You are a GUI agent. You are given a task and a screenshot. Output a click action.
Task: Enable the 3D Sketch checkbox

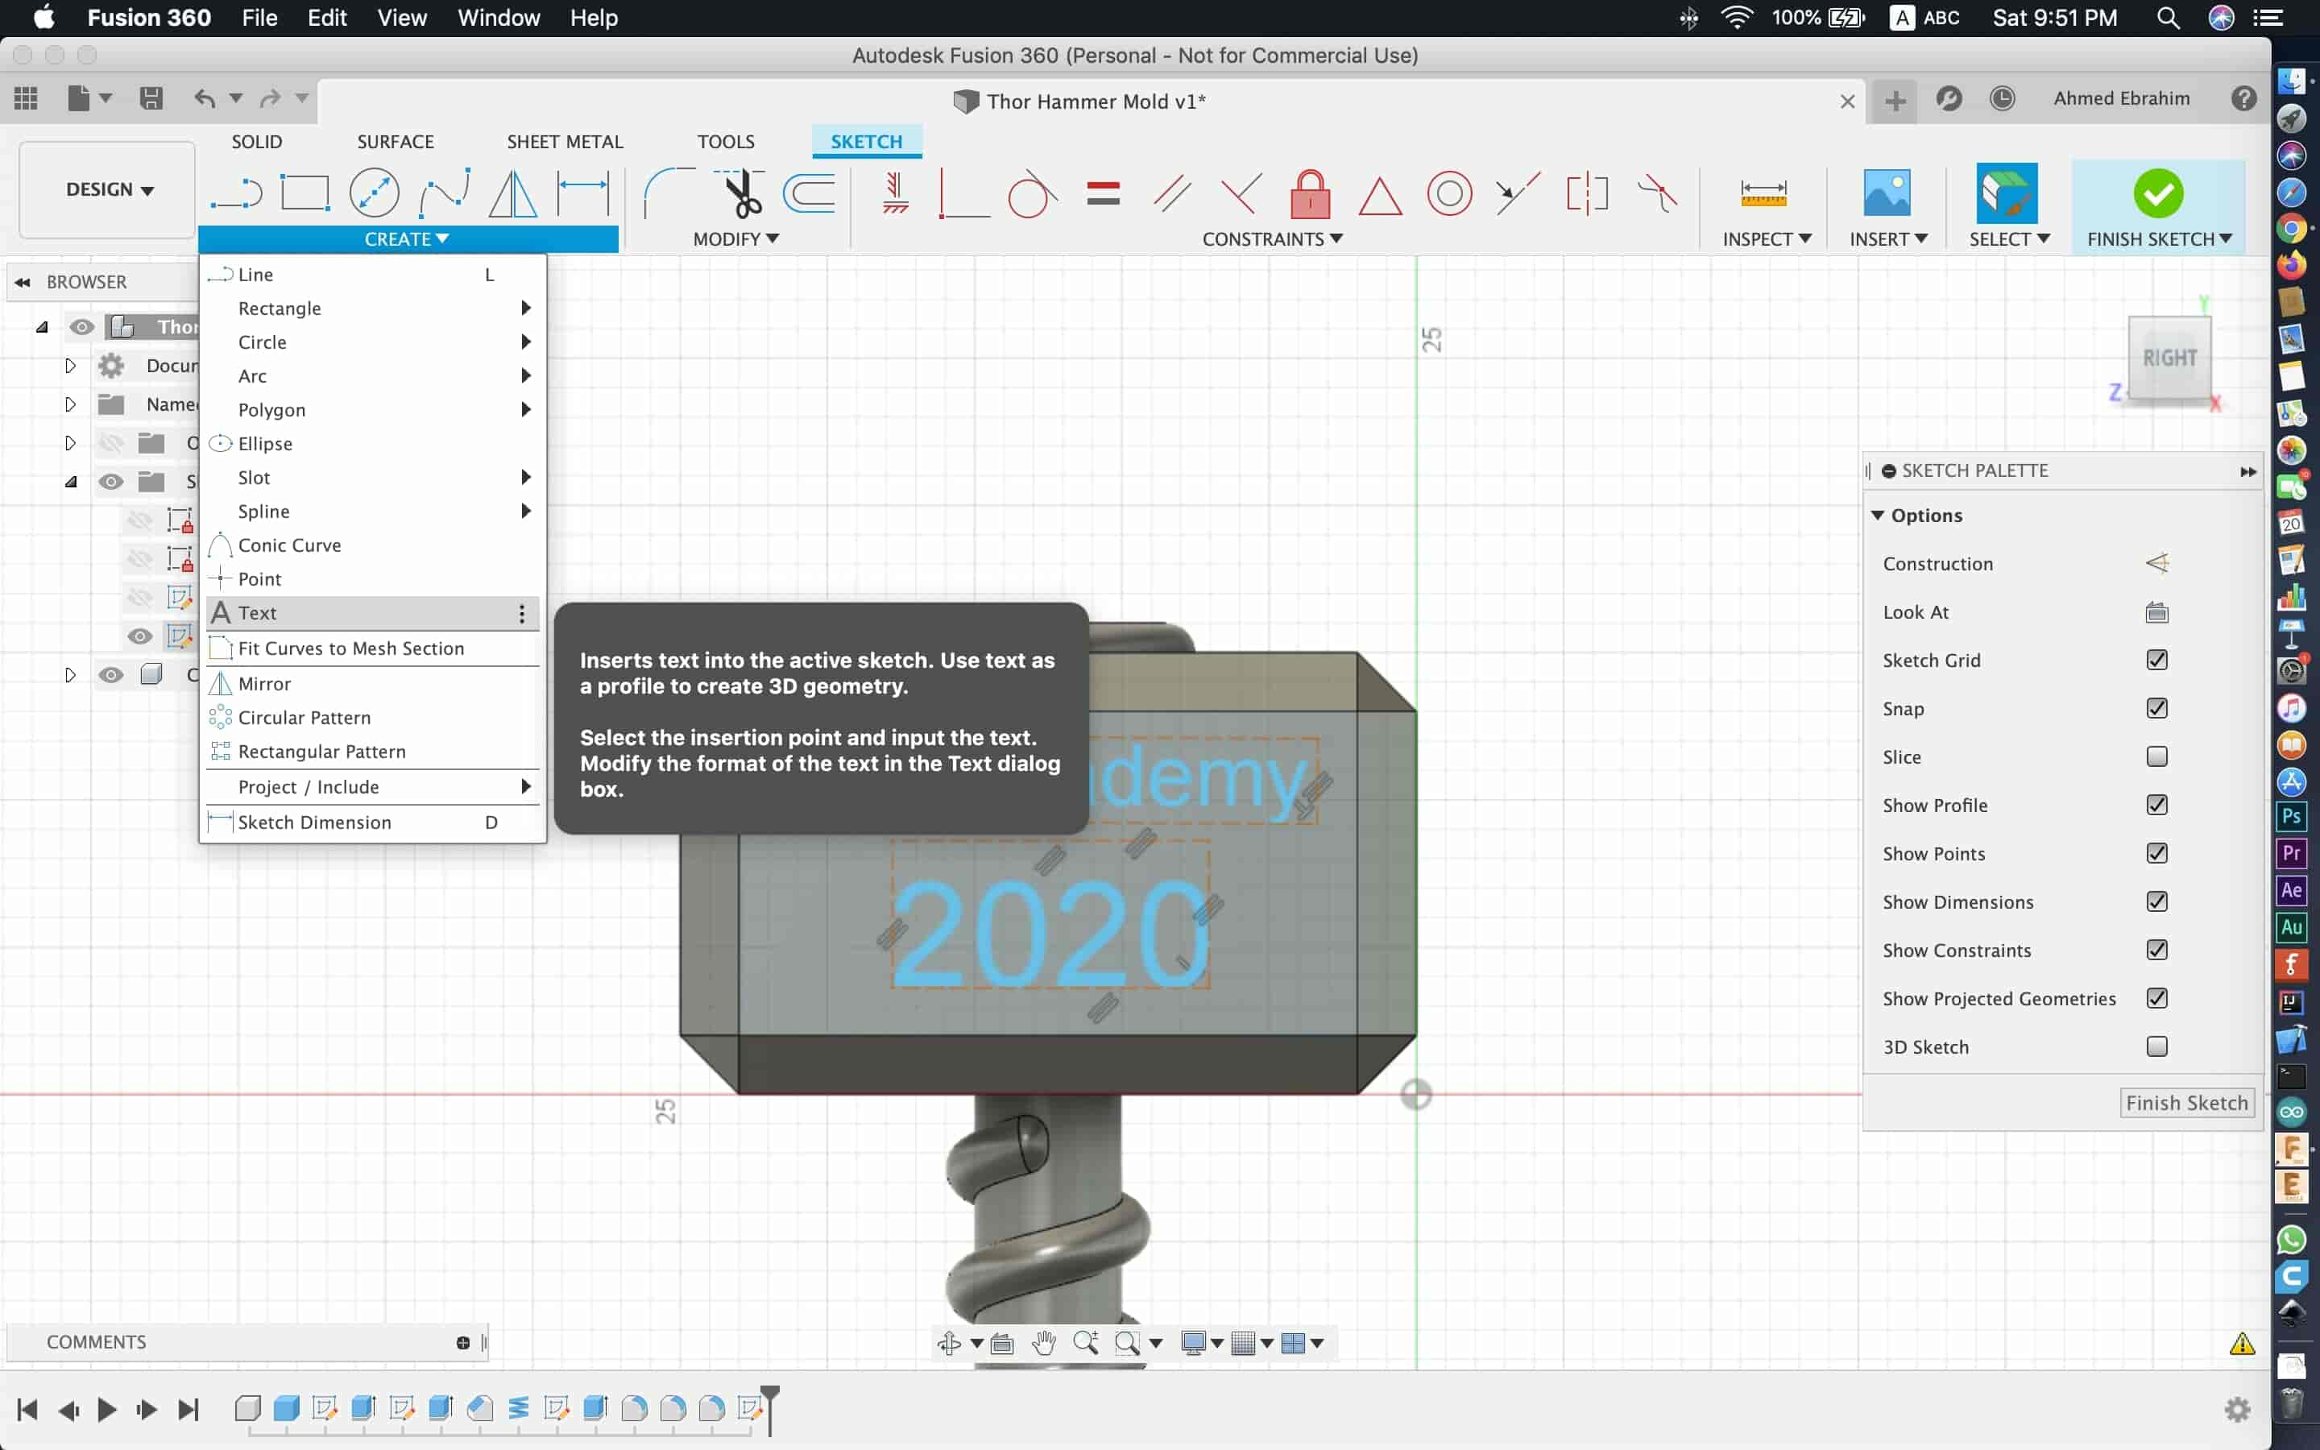(x=2156, y=1046)
